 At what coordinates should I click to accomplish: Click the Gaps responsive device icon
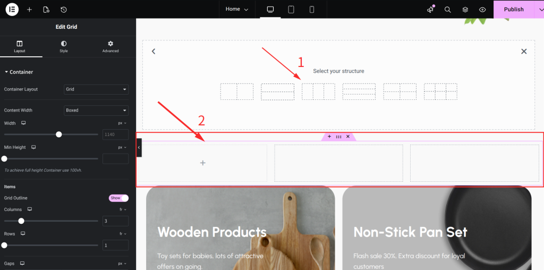(x=22, y=264)
